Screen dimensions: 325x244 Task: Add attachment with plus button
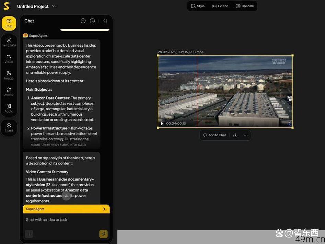pos(29,234)
